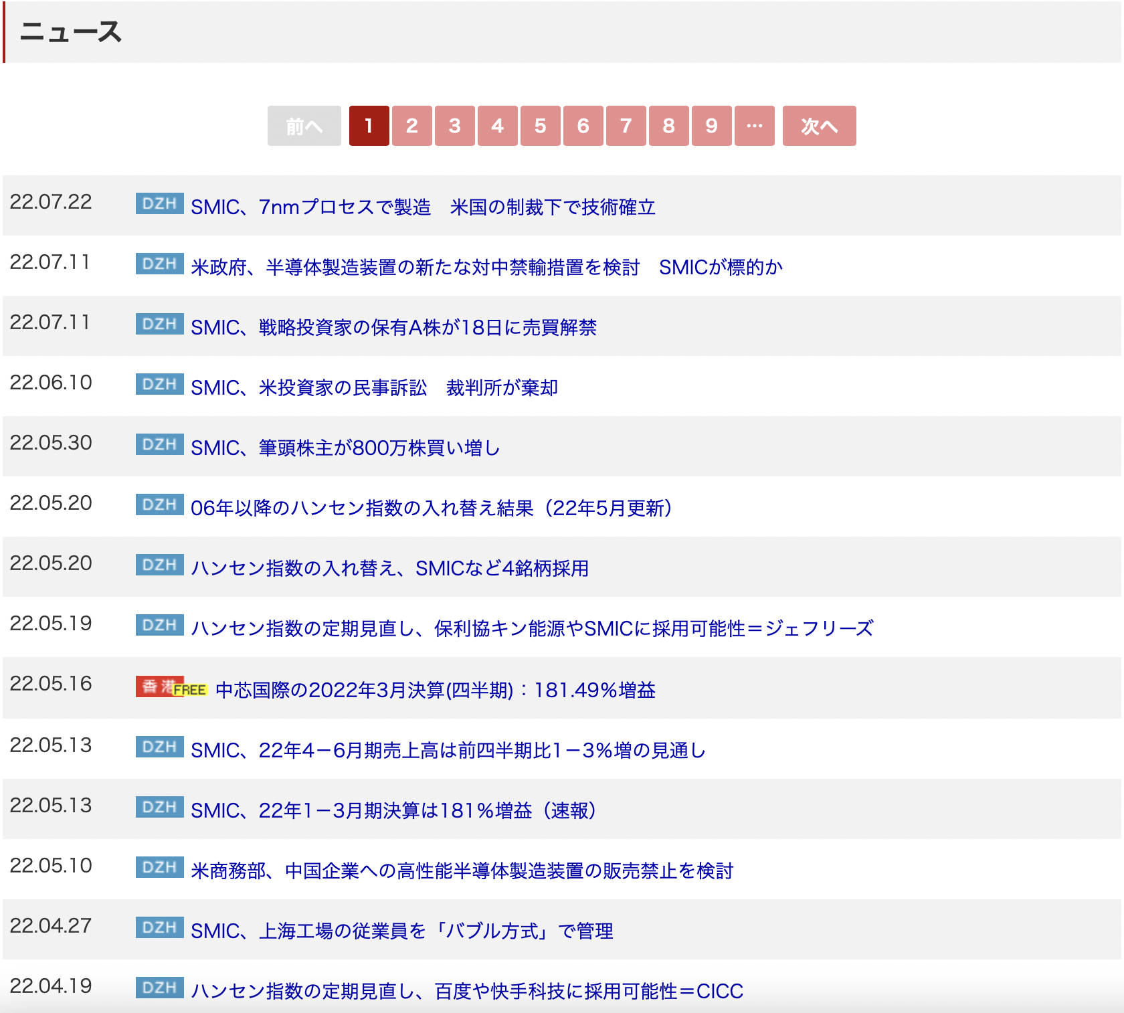The height and width of the screenshot is (1013, 1124).
Task: Open article ハンセン指数の入れ替え、SMICなど4銘柄採用
Action: (x=389, y=568)
